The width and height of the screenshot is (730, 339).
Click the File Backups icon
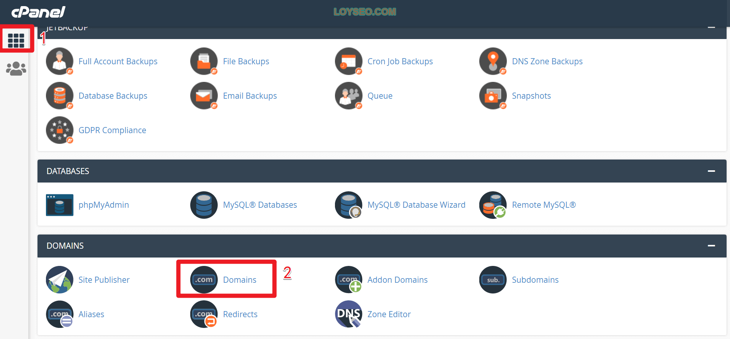[204, 61]
